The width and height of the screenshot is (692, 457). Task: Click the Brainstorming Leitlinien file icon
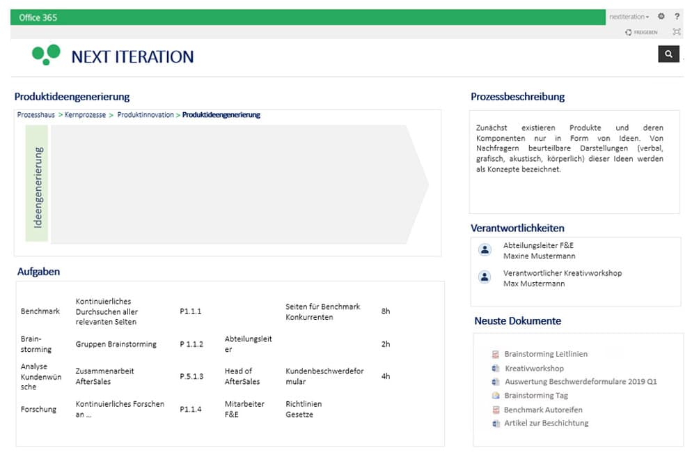pos(496,354)
